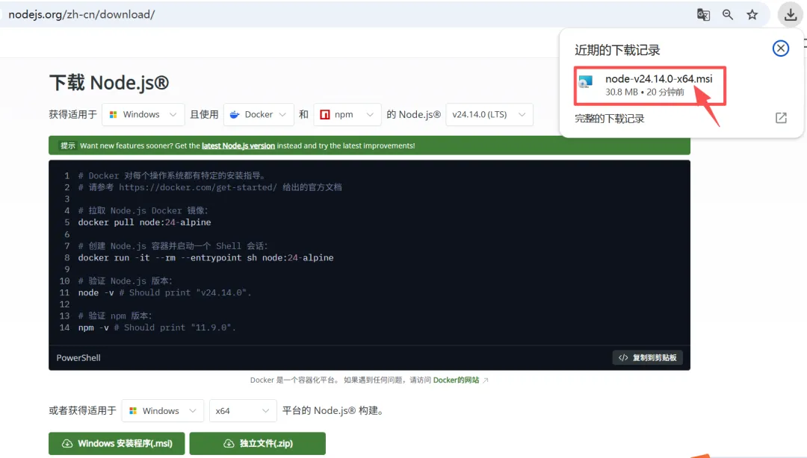Screen dimensions: 807x458
Task: Click the 完整的下载记录 link
Action: (610, 119)
